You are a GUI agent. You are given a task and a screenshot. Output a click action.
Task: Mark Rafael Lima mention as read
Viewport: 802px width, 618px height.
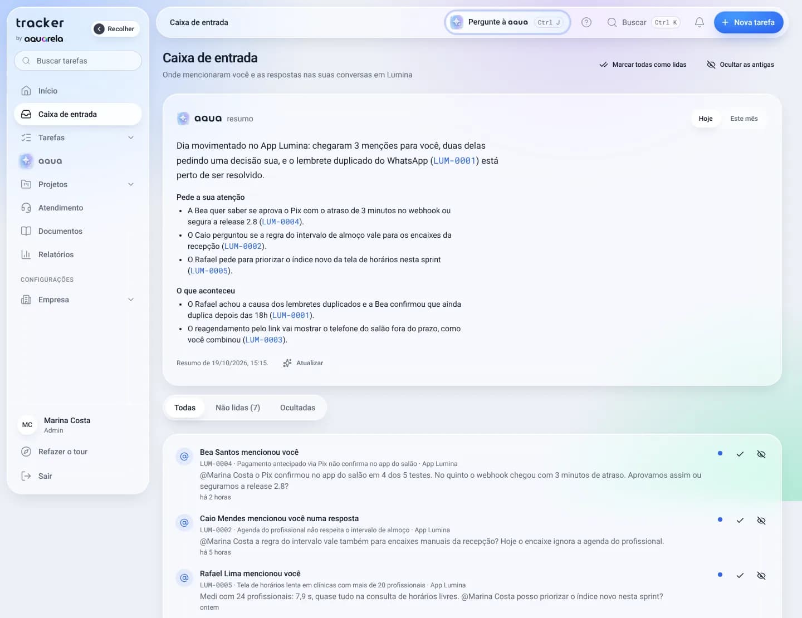click(x=740, y=576)
